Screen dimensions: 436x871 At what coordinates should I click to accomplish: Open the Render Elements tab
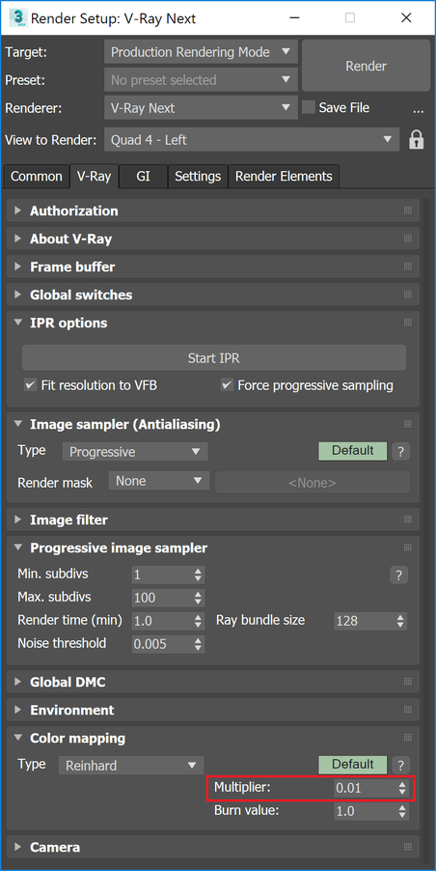pyautogui.click(x=284, y=177)
